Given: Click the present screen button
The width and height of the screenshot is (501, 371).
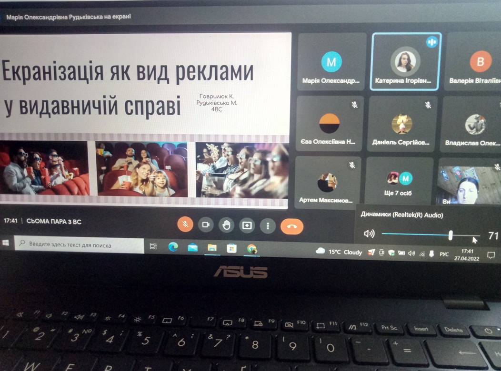Looking at the screenshot, I should pyautogui.click(x=247, y=226).
